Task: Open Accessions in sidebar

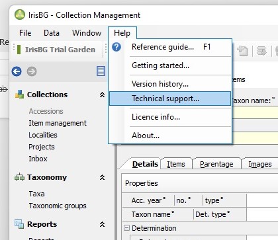Action: pos(46,111)
